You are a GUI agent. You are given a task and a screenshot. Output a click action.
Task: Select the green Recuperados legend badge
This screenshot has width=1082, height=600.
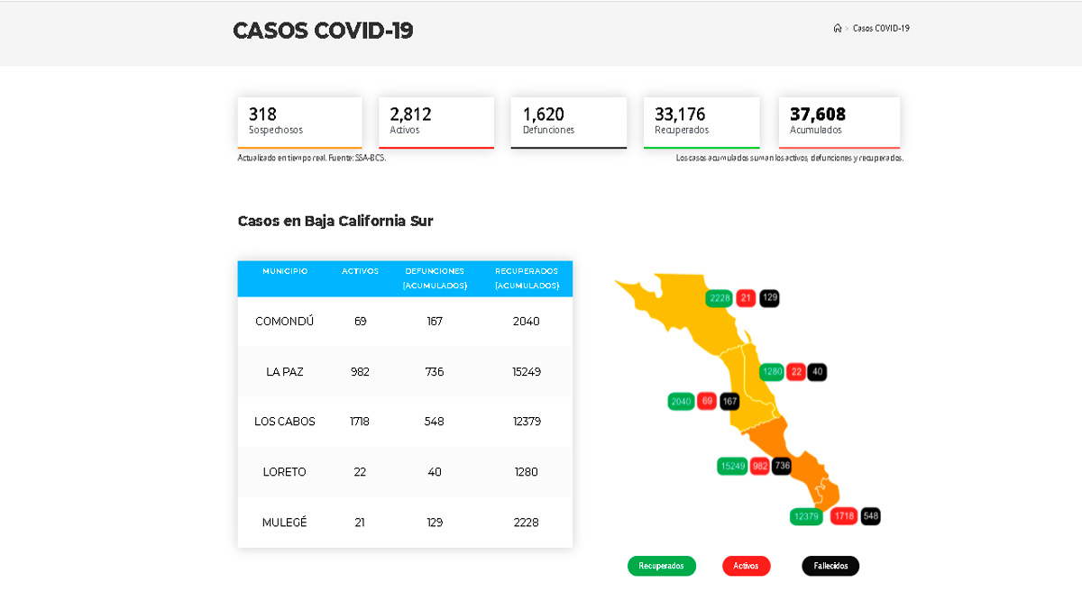pyautogui.click(x=661, y=566)
